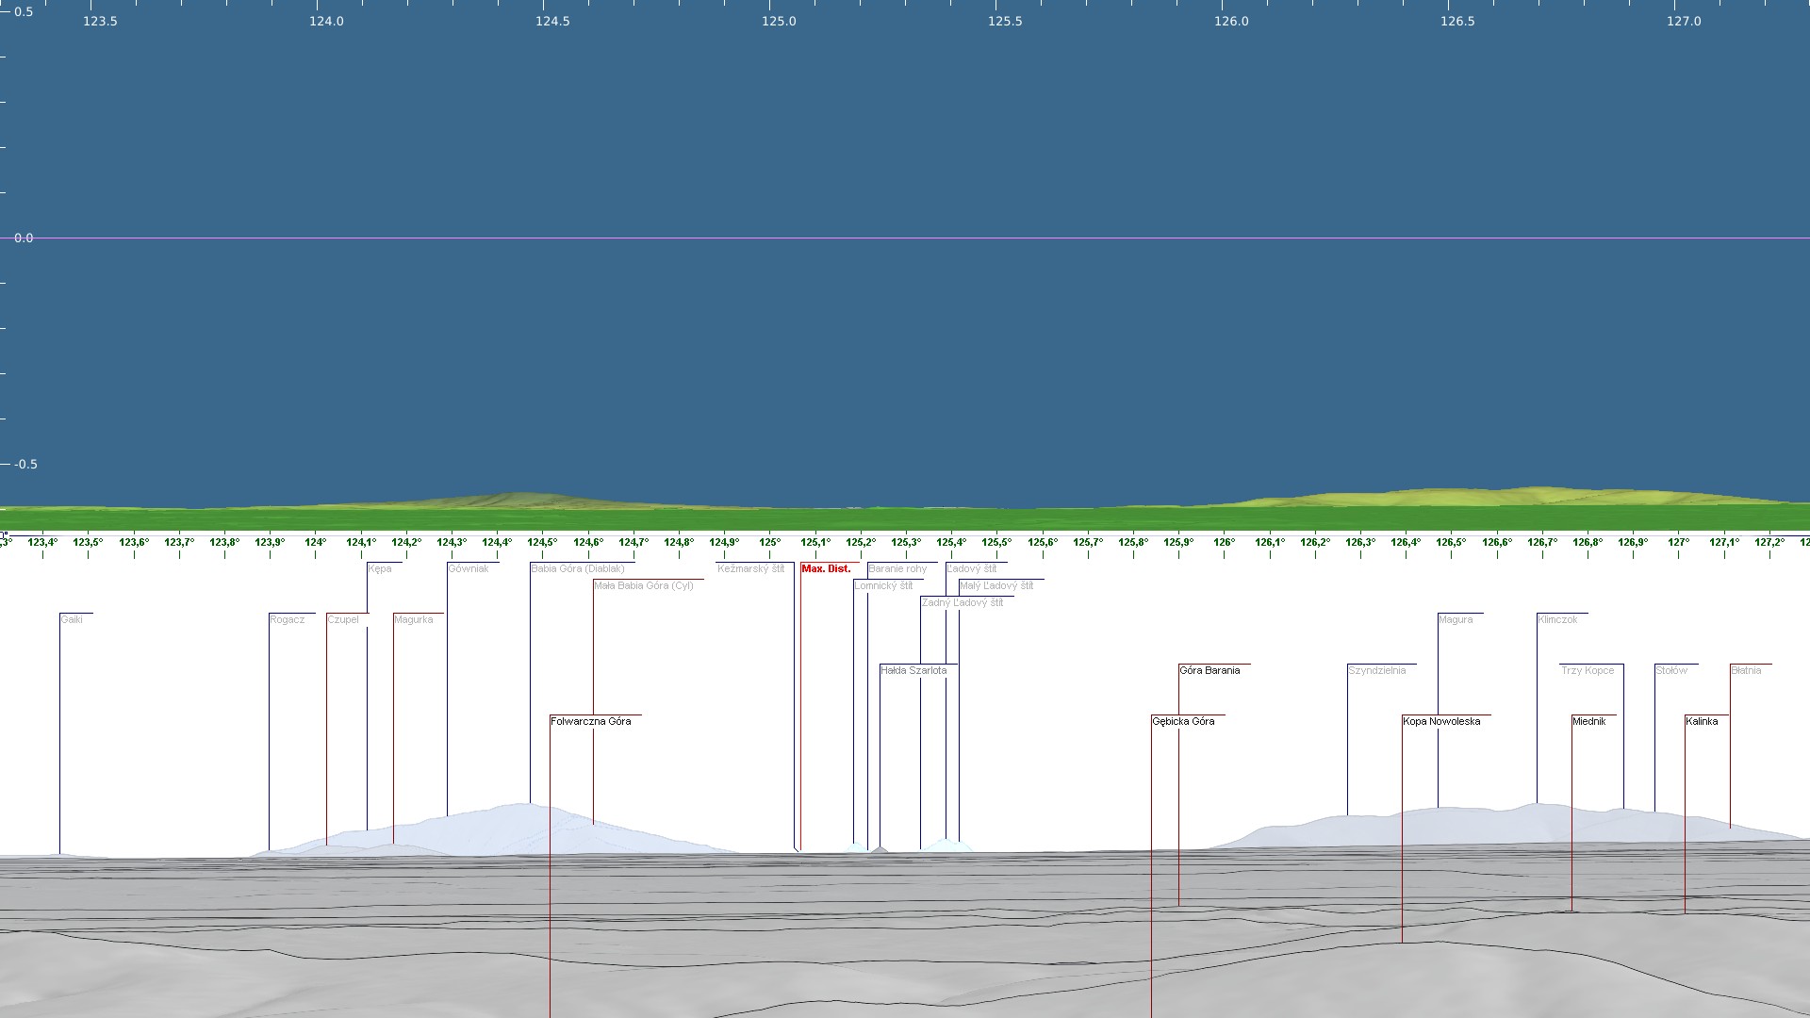Select the Kopa Nowoleska label

pos(1441,721)
